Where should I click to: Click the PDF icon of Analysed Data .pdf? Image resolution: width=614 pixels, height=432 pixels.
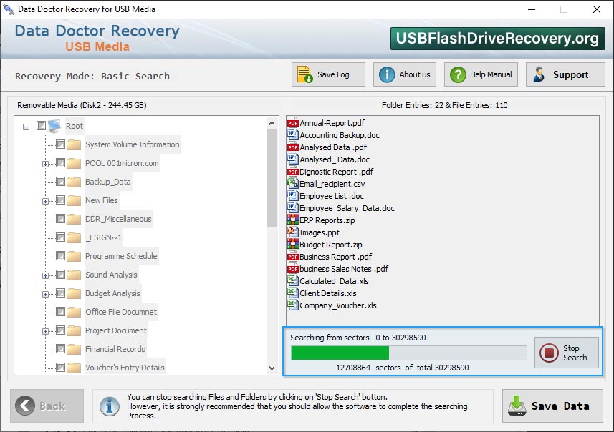coord(292,147)
